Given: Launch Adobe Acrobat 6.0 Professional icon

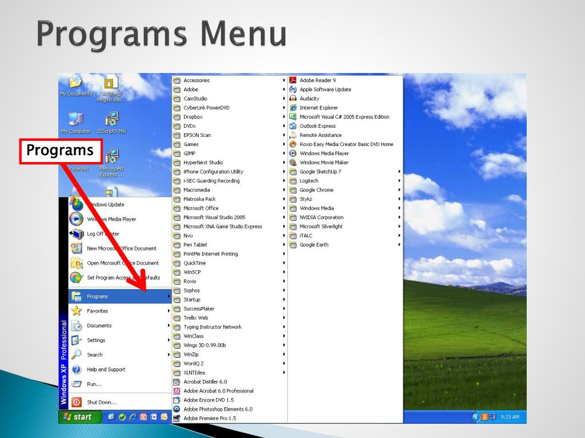Looking at the screenshot, I should pyautogui.click(x=177, y=391).
